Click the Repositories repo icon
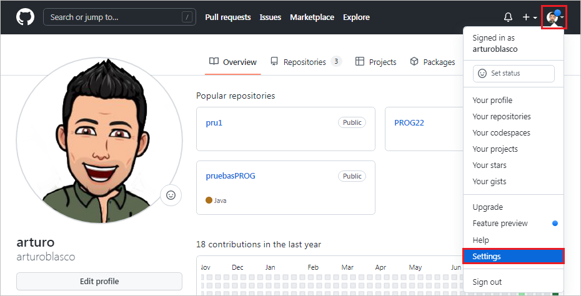This screenshot has width=581, height=296. pyautogui.click(x=274, y=61)
